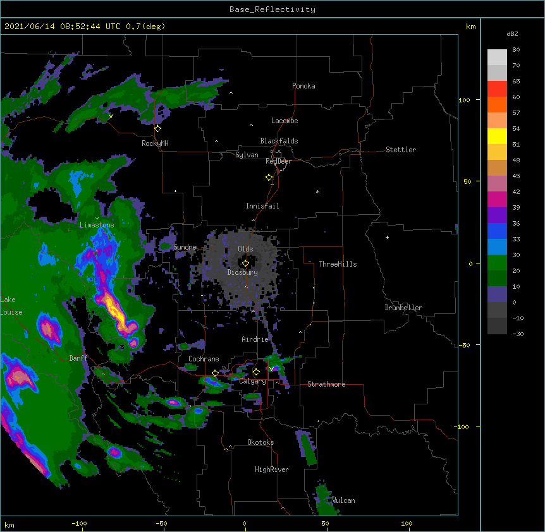Click the Banff label
Viewport: 545px width, 532px height.
[x=78, y=358]
